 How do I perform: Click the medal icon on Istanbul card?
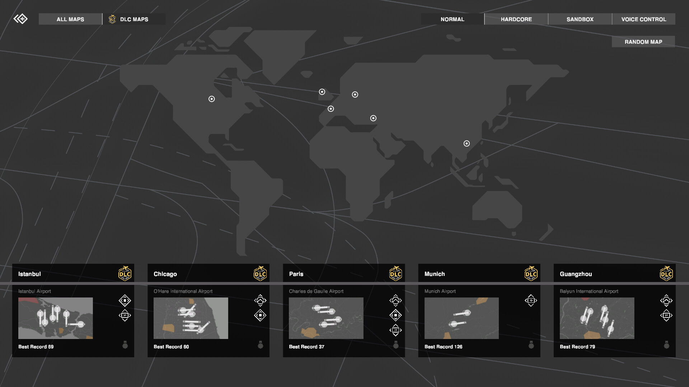coord(125,345)
